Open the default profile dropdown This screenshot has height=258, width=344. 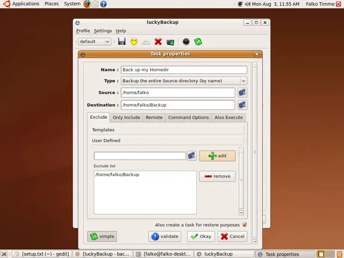tap(95, 41)
